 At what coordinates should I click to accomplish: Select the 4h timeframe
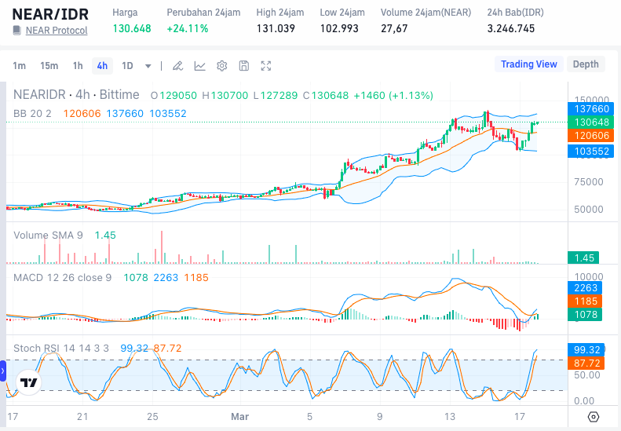(x=102, y=66)
